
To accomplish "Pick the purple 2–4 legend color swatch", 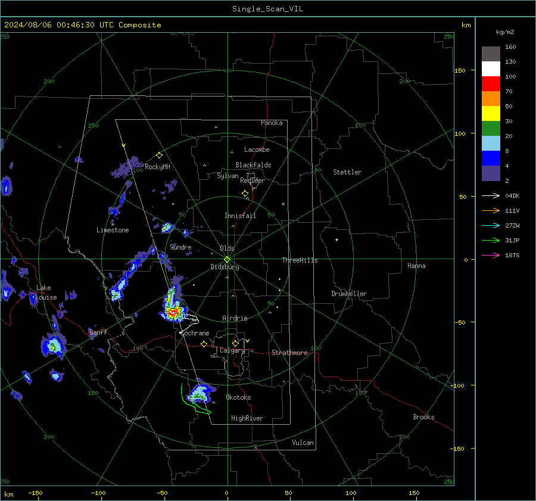I will (491, 173).
